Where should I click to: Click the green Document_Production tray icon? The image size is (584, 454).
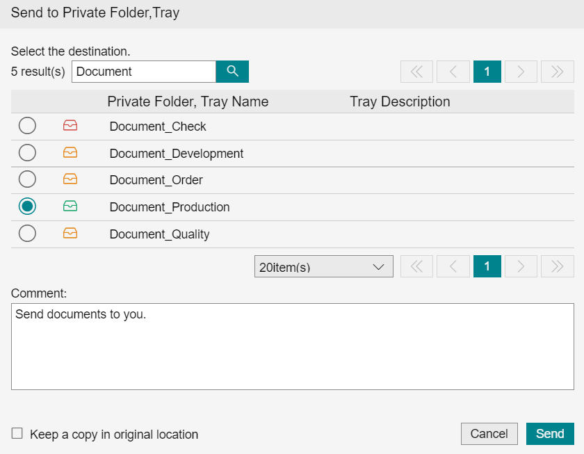[x=70, y=206]
